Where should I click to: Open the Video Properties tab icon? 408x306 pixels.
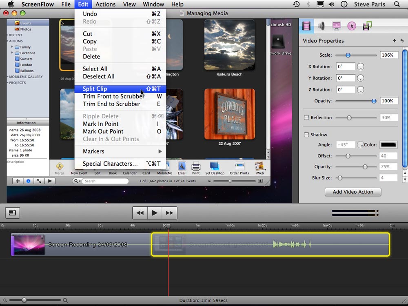click(306, 26)
